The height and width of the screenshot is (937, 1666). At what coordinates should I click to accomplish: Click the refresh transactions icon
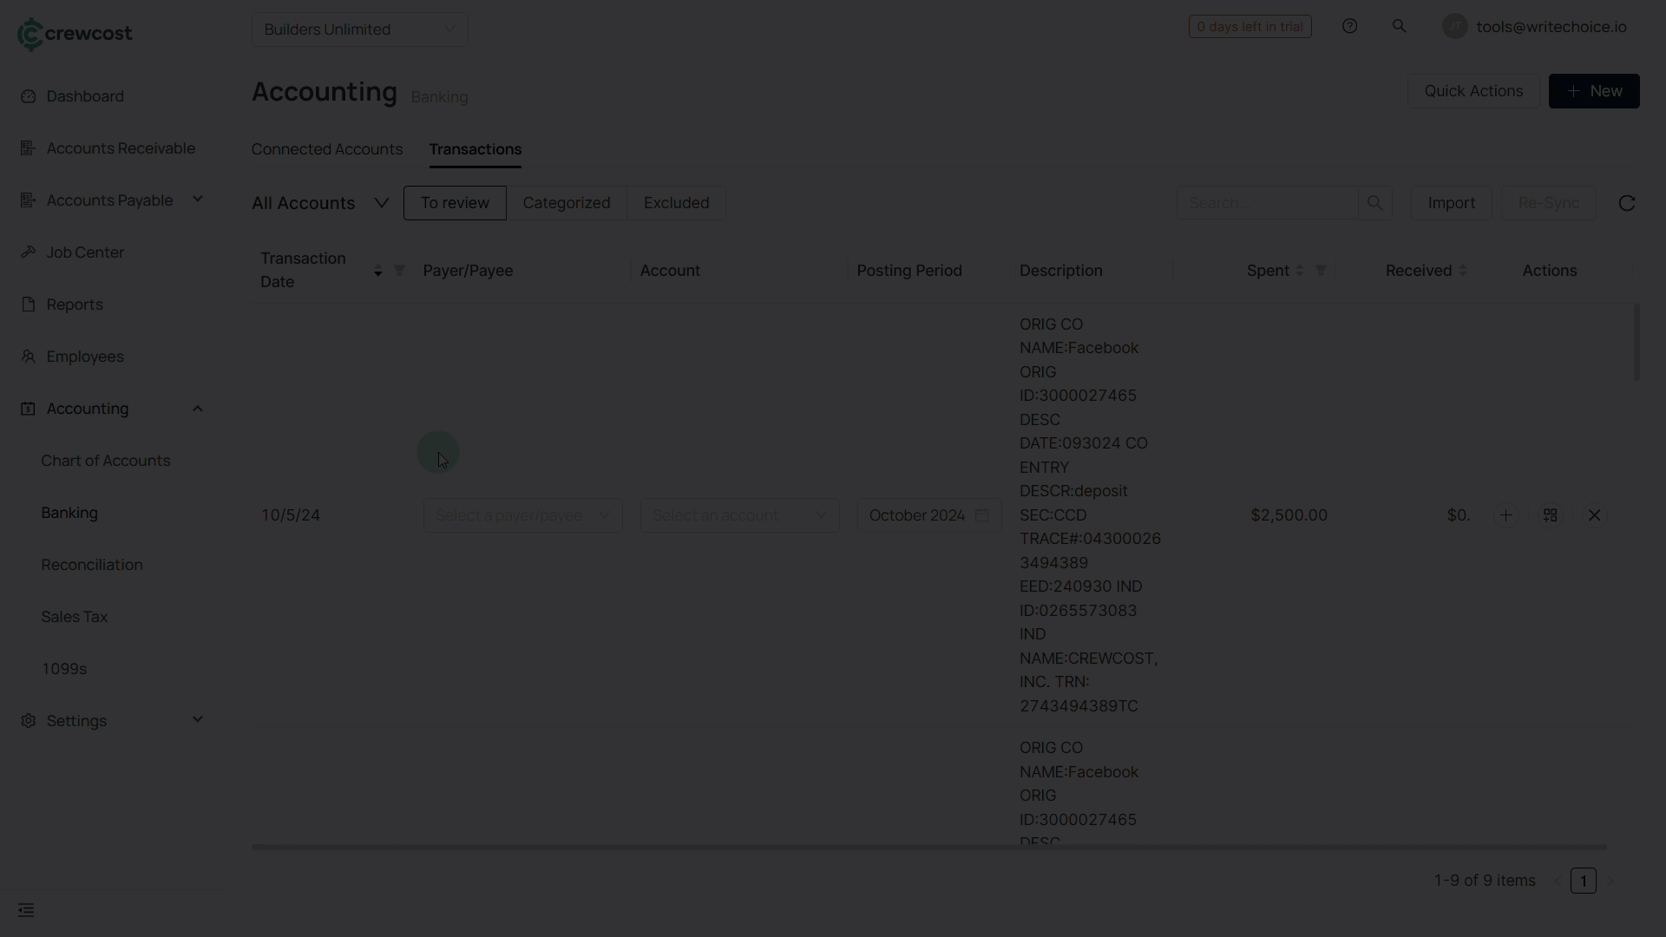click(x=1627, y=203)
